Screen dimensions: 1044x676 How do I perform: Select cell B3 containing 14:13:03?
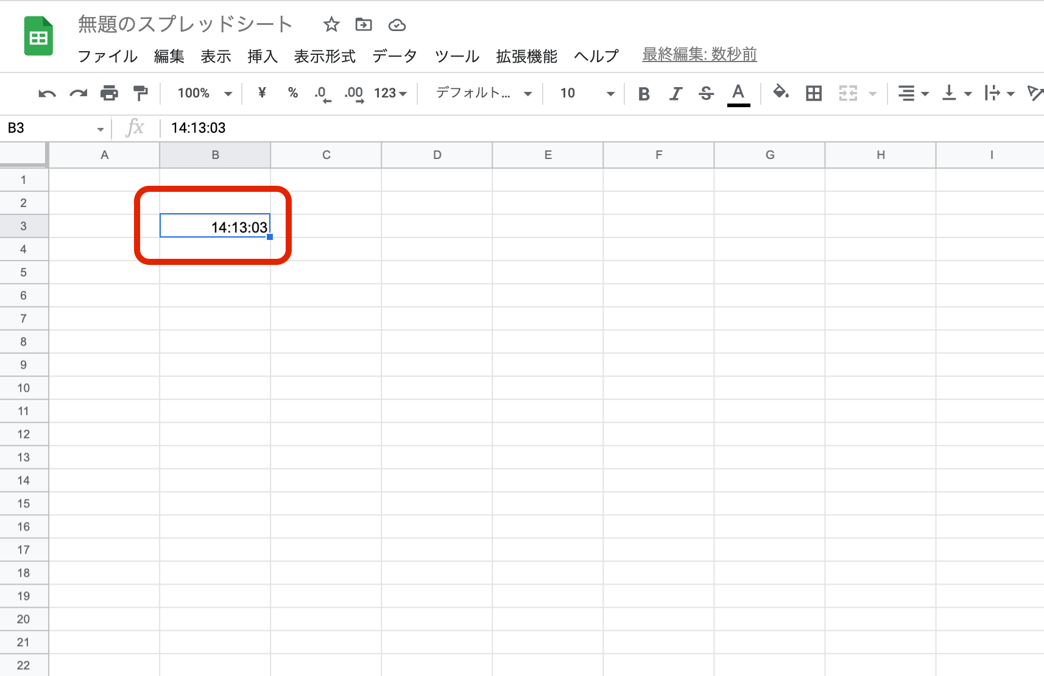215,226
